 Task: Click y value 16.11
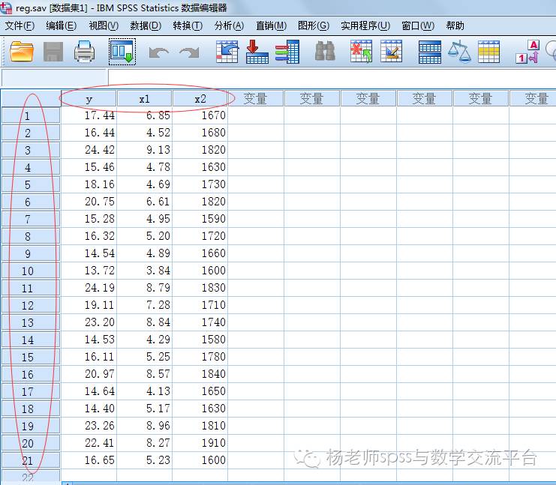click(89, 357)
